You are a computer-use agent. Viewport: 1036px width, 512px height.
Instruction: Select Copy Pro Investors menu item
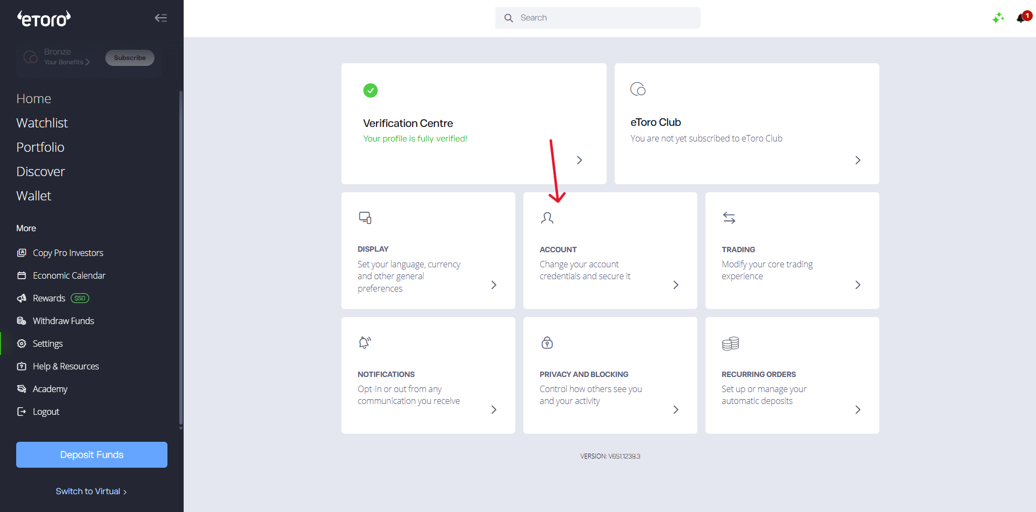tap(68, 253)
